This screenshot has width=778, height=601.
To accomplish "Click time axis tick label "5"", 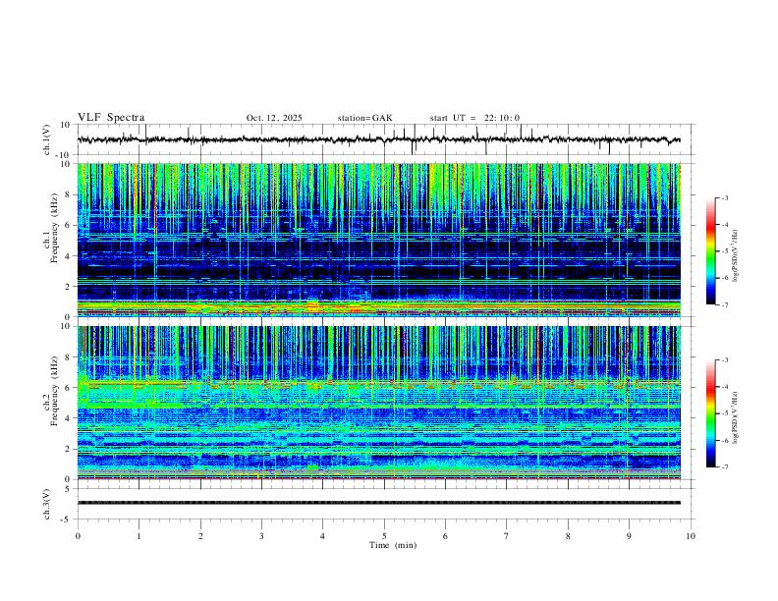I will point(384,536).
